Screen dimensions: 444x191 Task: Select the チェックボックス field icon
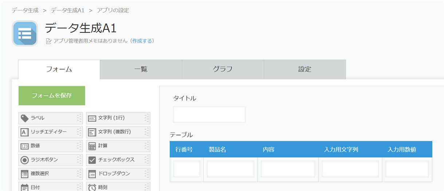coord(92,160)
